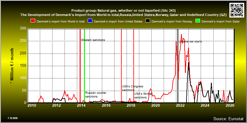This screenshot has width=247, height=123.
Task: Click the date stamp 7.10.2026
Action: pyautogui.click(x=13, y=118)
